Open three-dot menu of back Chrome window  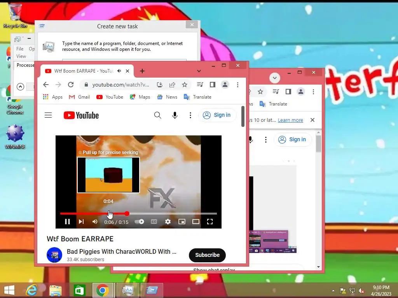pyautogui.click(x=314, y=92)
